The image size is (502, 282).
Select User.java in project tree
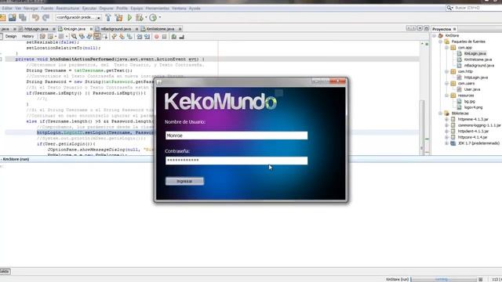(x=472, y=89)
